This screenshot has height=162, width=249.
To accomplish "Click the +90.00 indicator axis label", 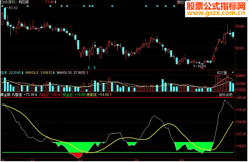I will [x=241, y=98].
